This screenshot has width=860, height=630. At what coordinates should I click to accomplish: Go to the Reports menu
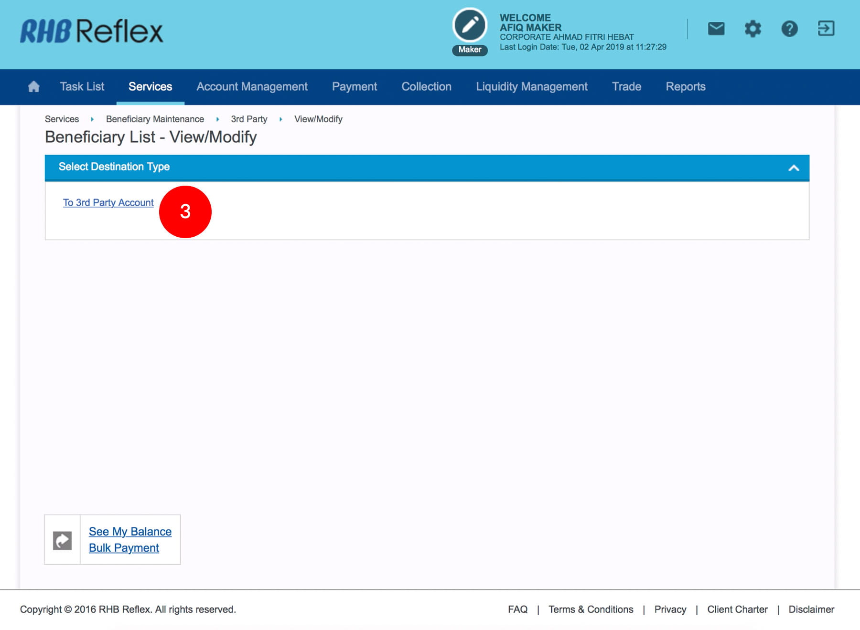685,86
